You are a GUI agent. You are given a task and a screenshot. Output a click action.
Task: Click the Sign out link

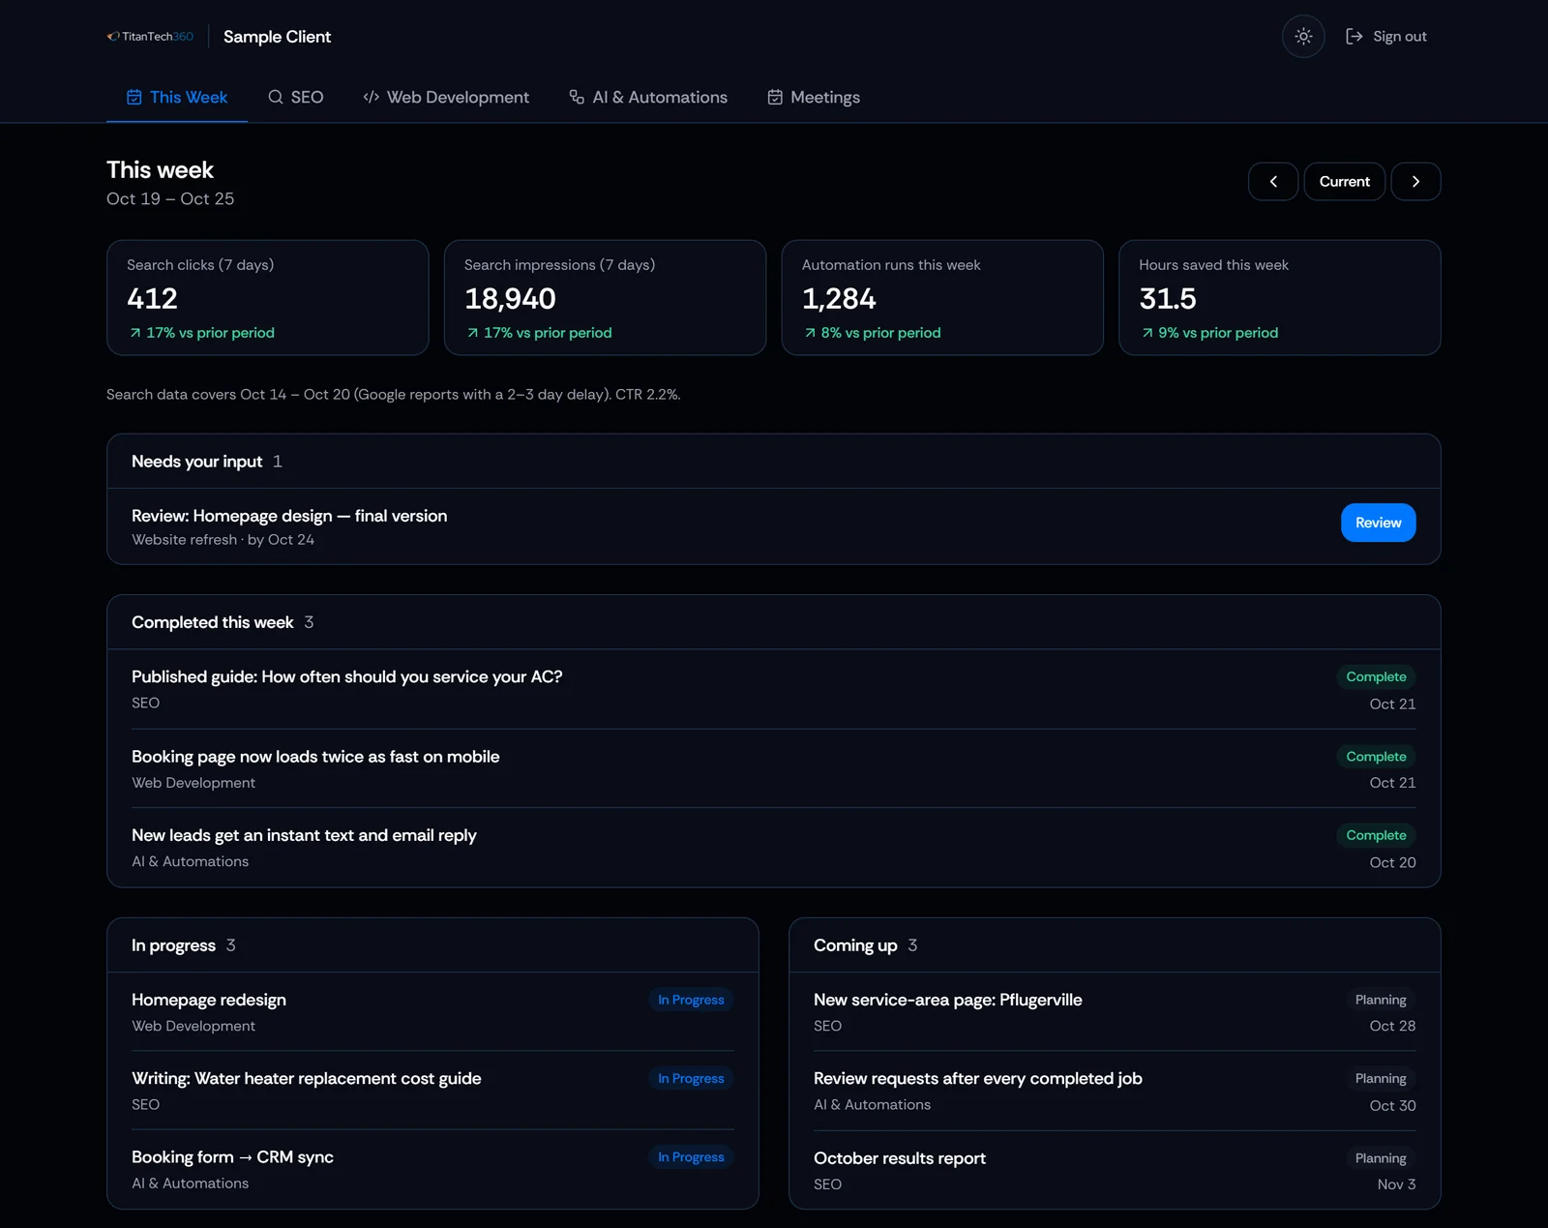1386,37
